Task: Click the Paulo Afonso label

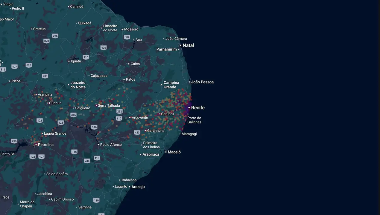Action: [x=111, y=145]
